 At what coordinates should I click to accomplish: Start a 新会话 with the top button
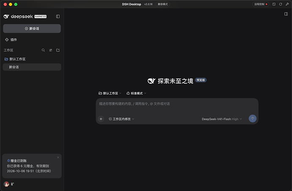(32, 28)
